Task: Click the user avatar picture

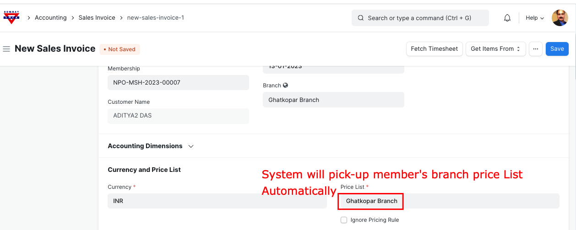Action: [x=560, y=18]
